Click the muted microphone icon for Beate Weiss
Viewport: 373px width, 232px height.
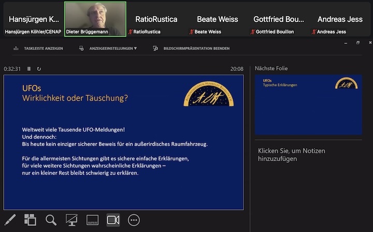point(191,32)
